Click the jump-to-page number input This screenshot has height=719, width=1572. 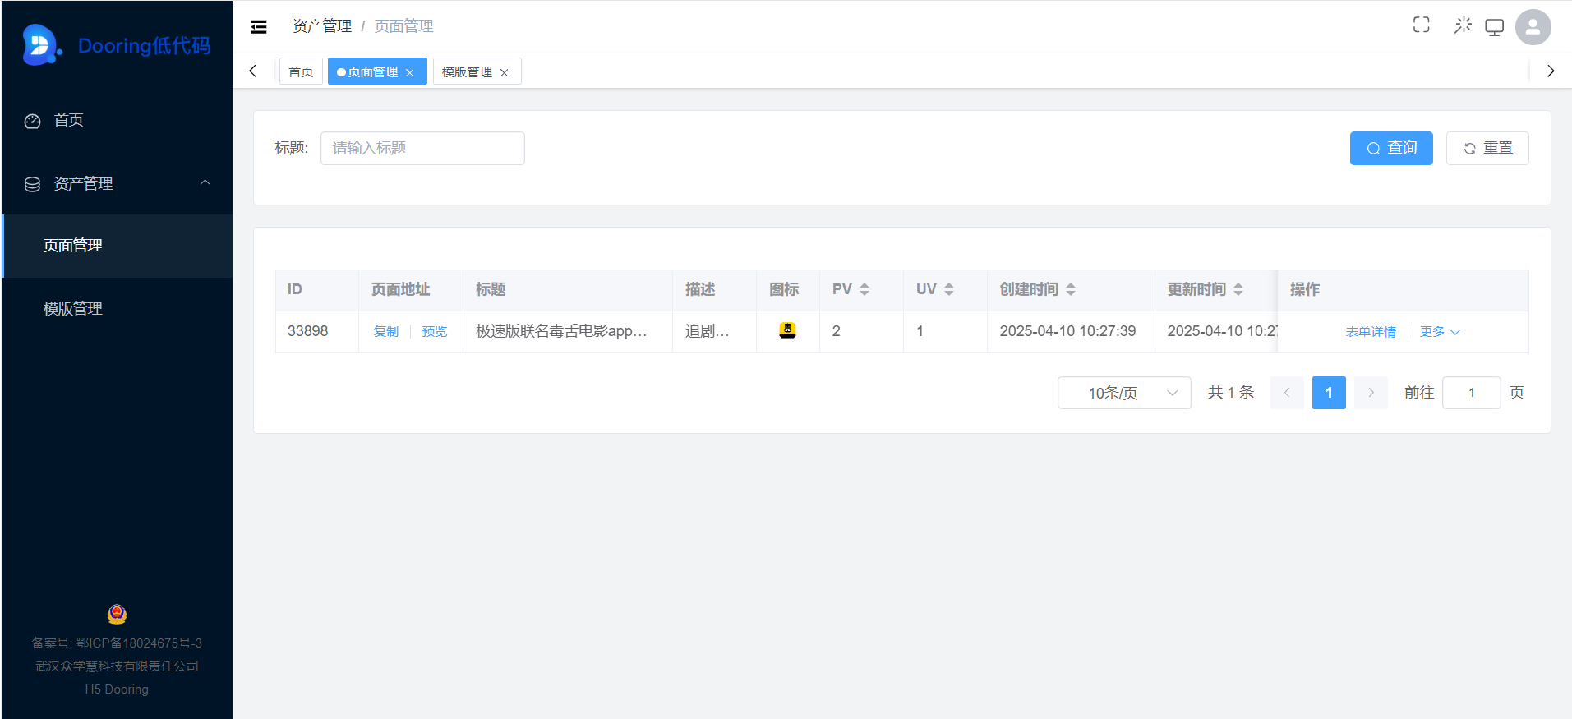[x=1472, y=393]
